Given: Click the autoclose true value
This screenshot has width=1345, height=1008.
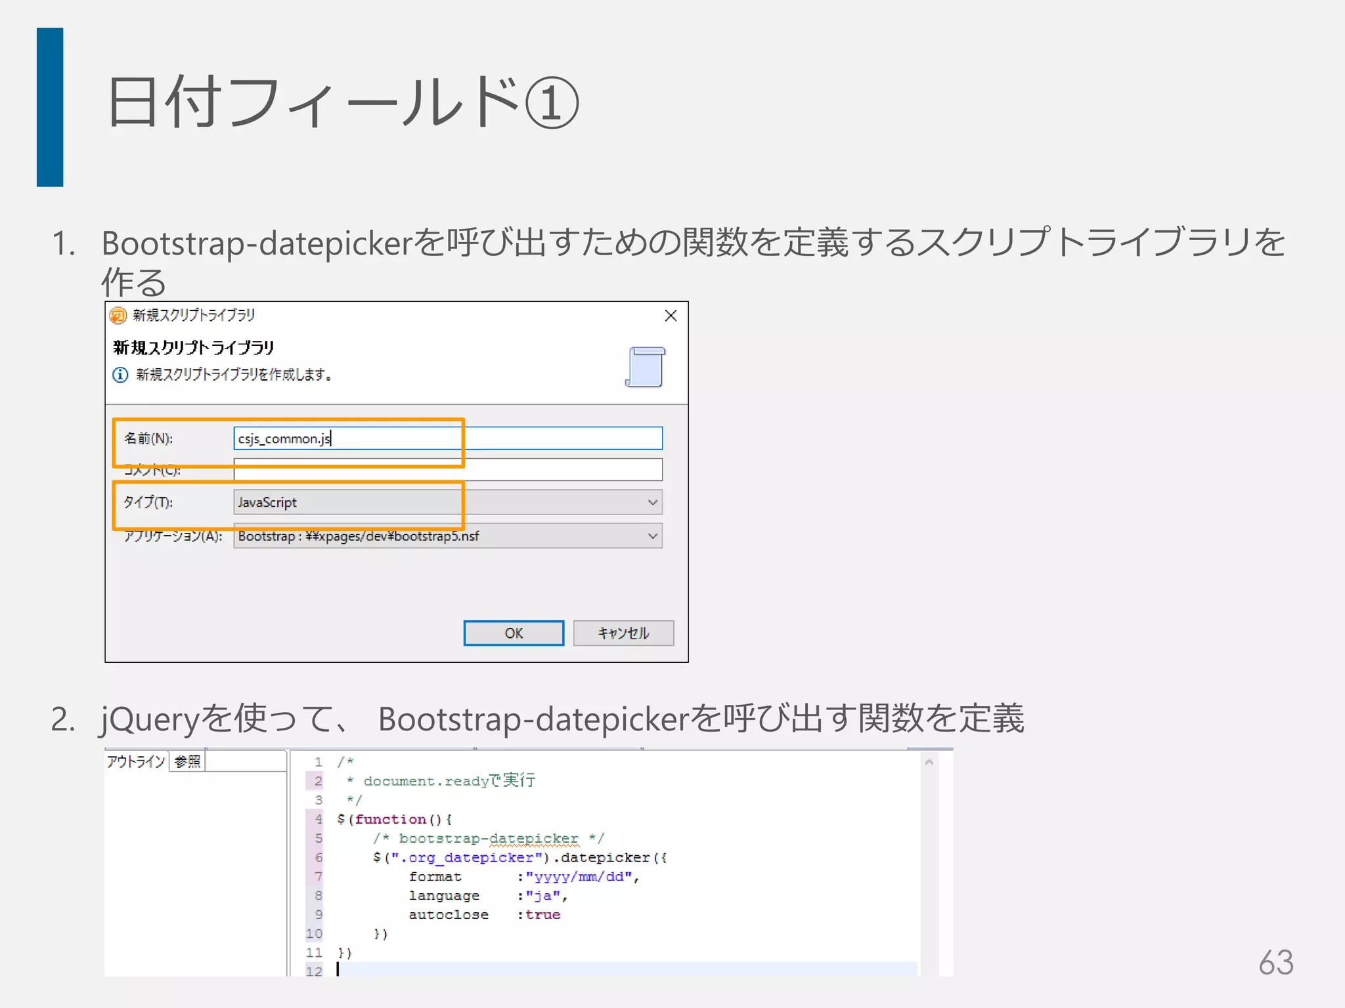Looking at the screenshot, I should point(542,915).
